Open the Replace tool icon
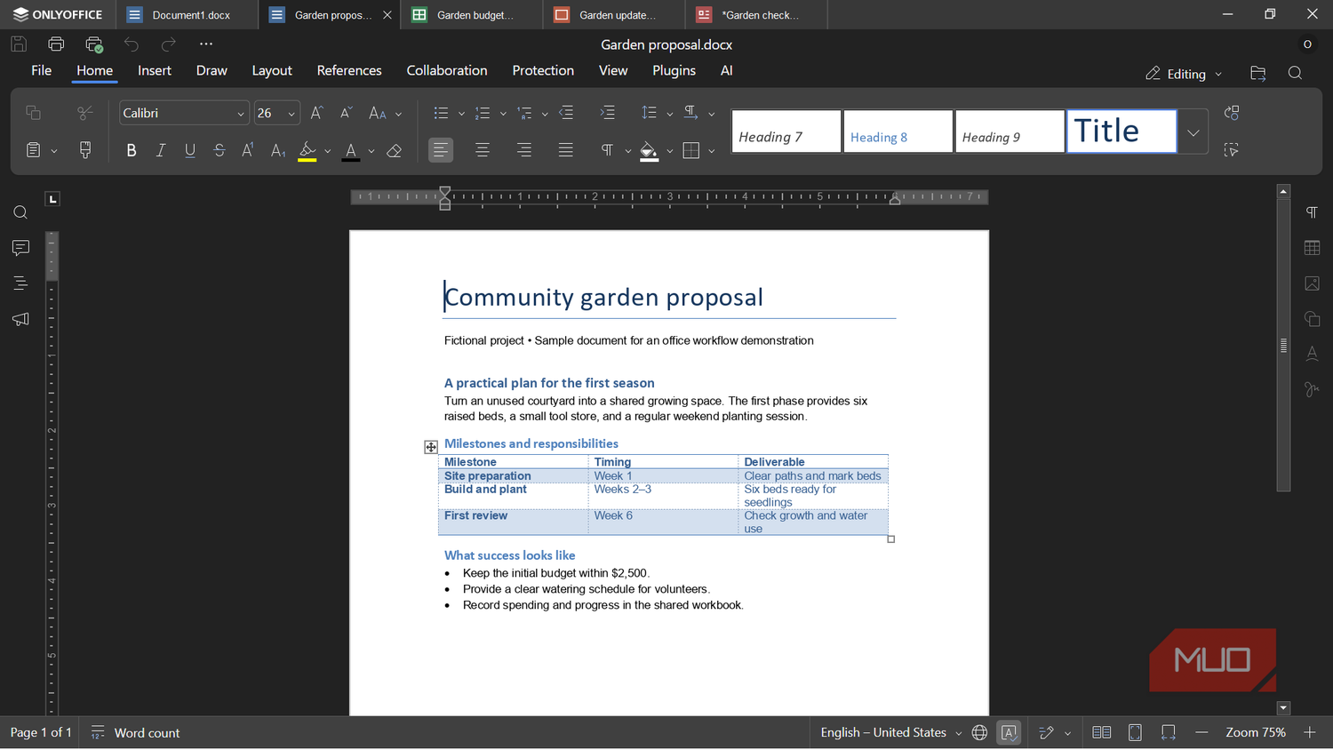 [x=1232, y=113]
